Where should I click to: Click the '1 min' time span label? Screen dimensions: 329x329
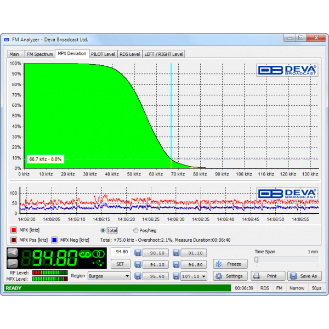pyautogui.click(x=313, y=252)
